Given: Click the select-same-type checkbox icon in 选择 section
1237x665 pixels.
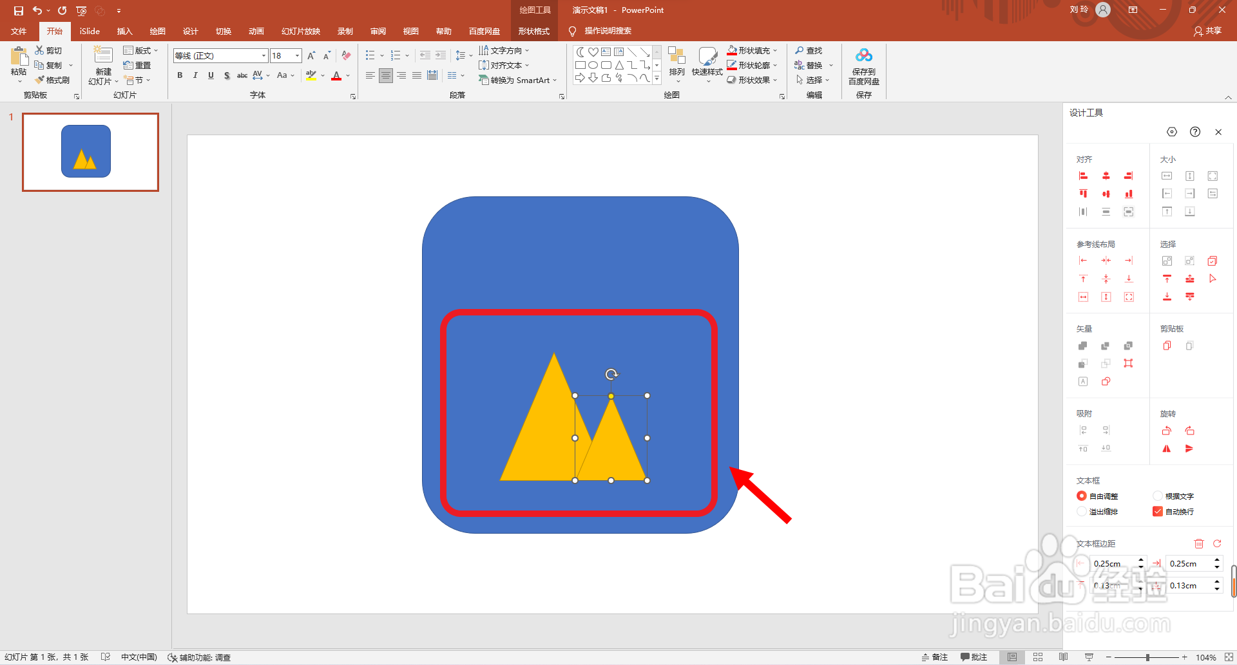Looking at the screenshot, I should click(1213, 261).
